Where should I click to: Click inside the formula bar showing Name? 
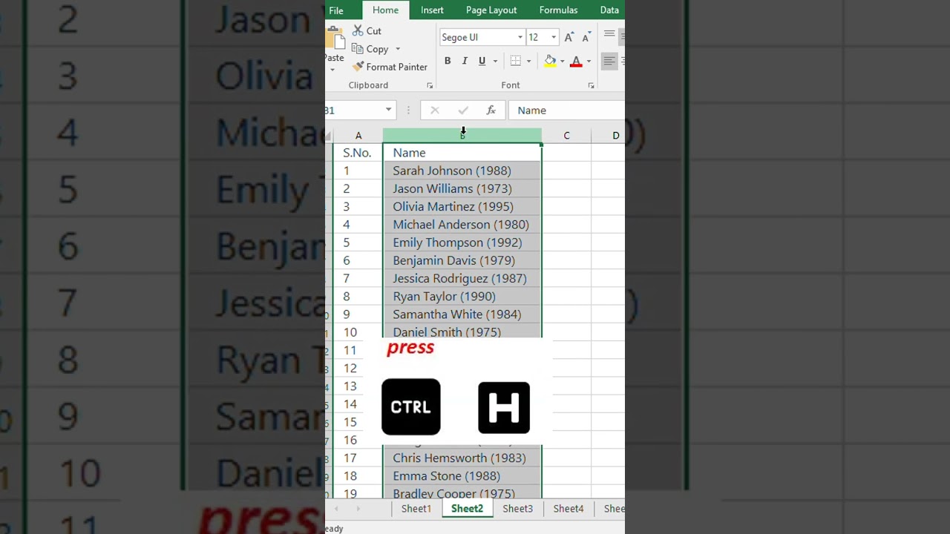click(566, 111)
